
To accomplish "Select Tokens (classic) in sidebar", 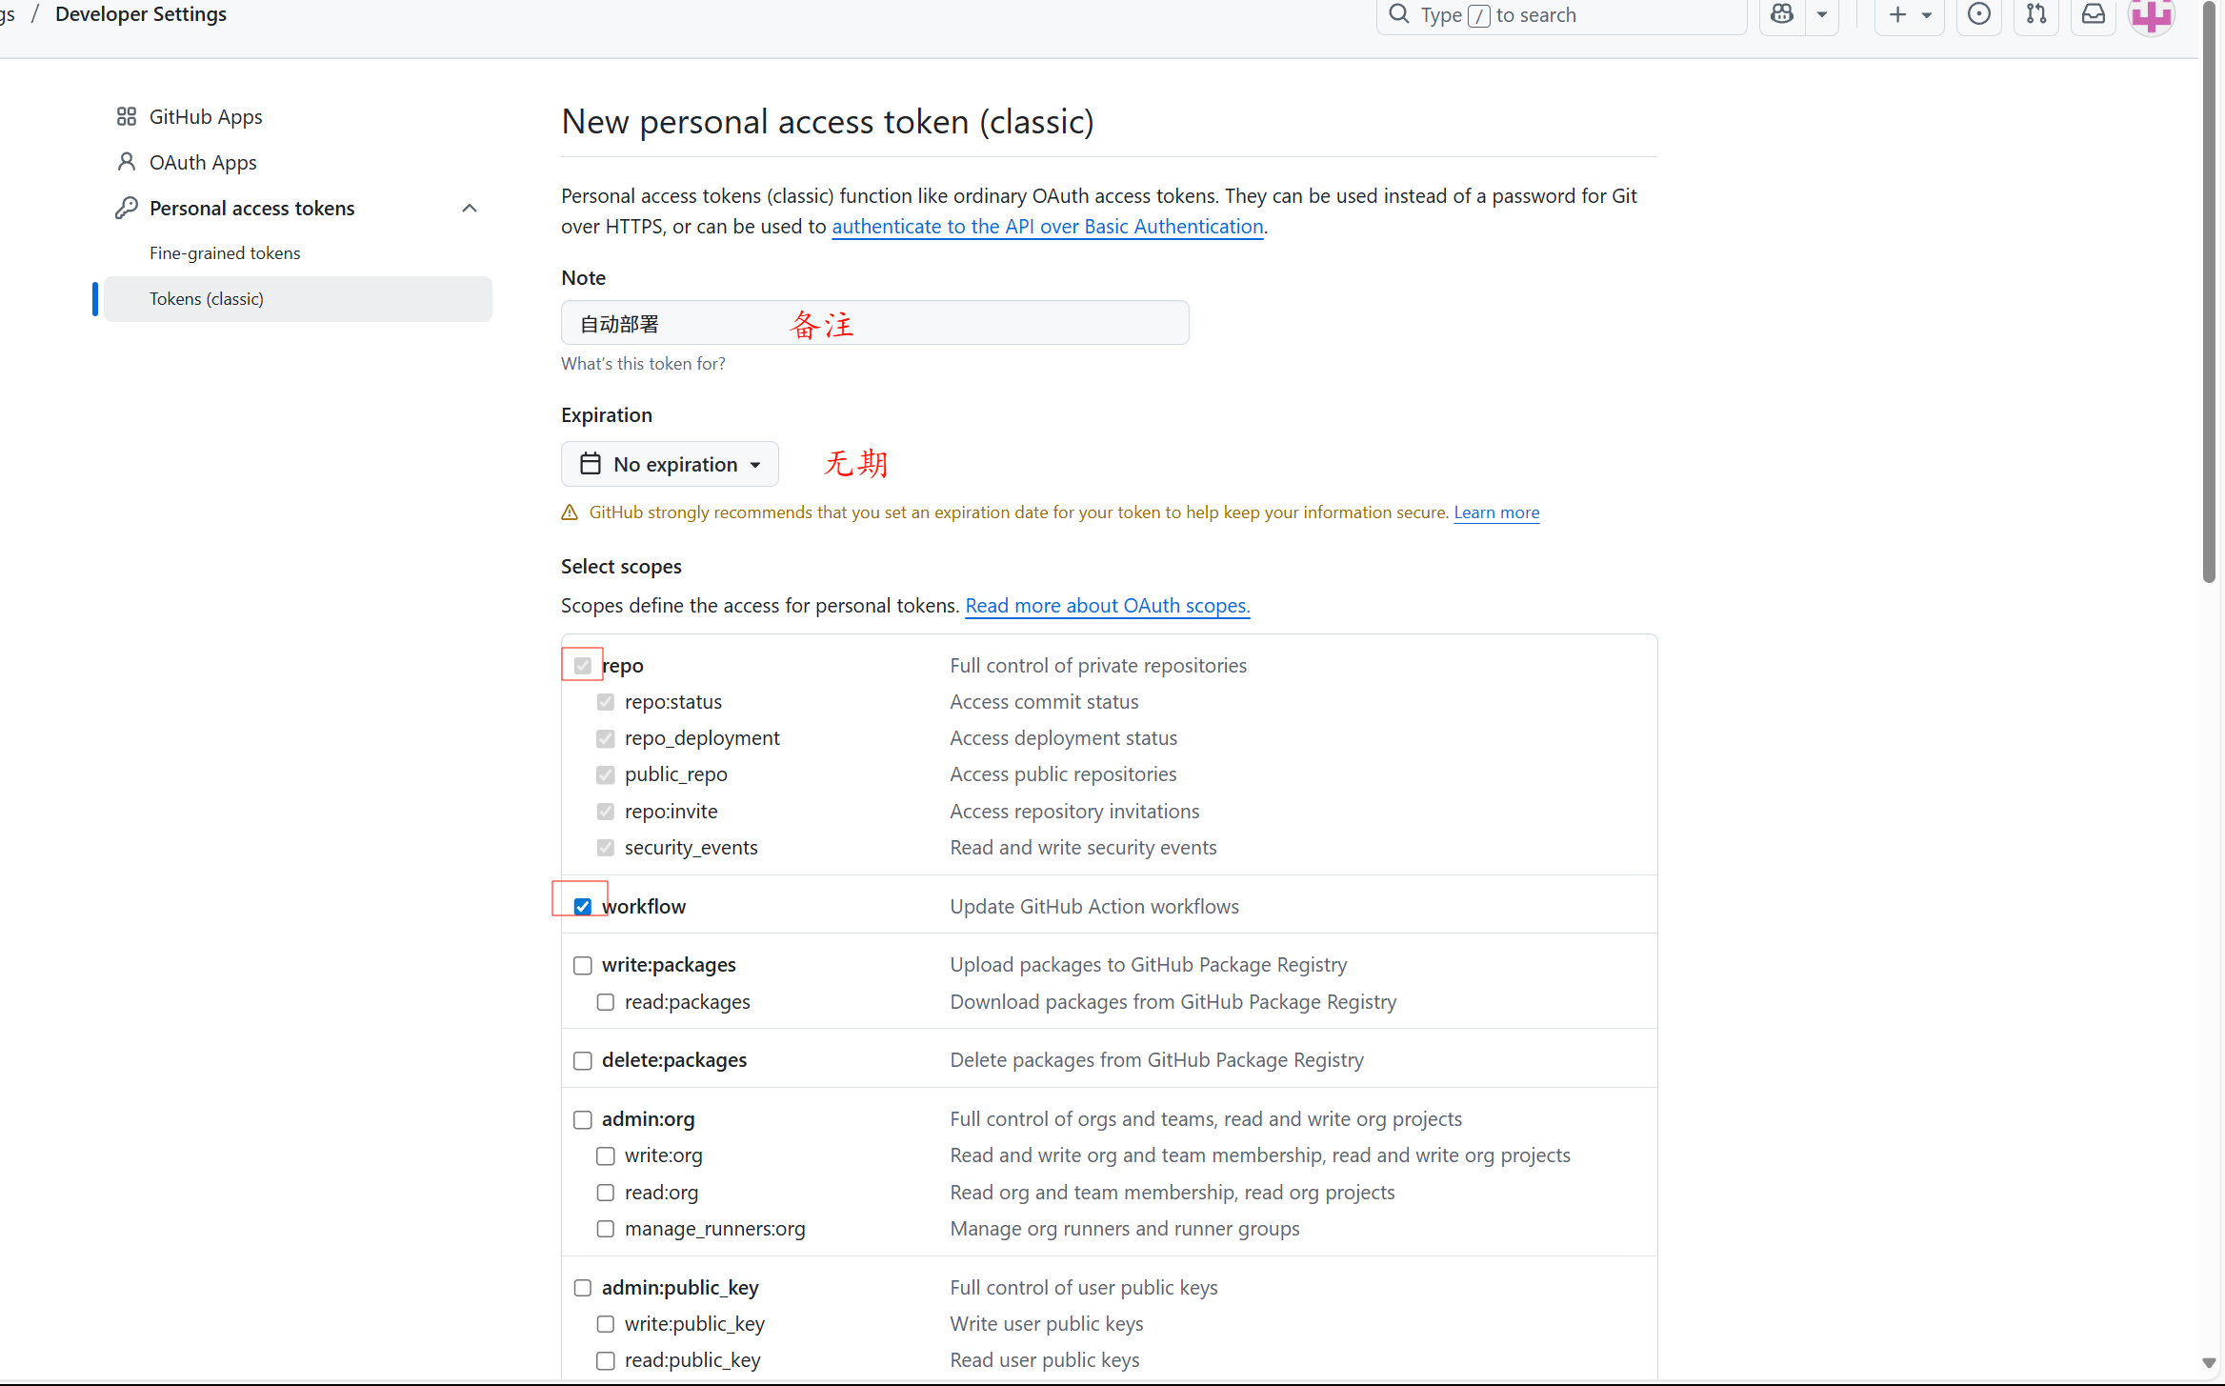I will pos(207,298).
